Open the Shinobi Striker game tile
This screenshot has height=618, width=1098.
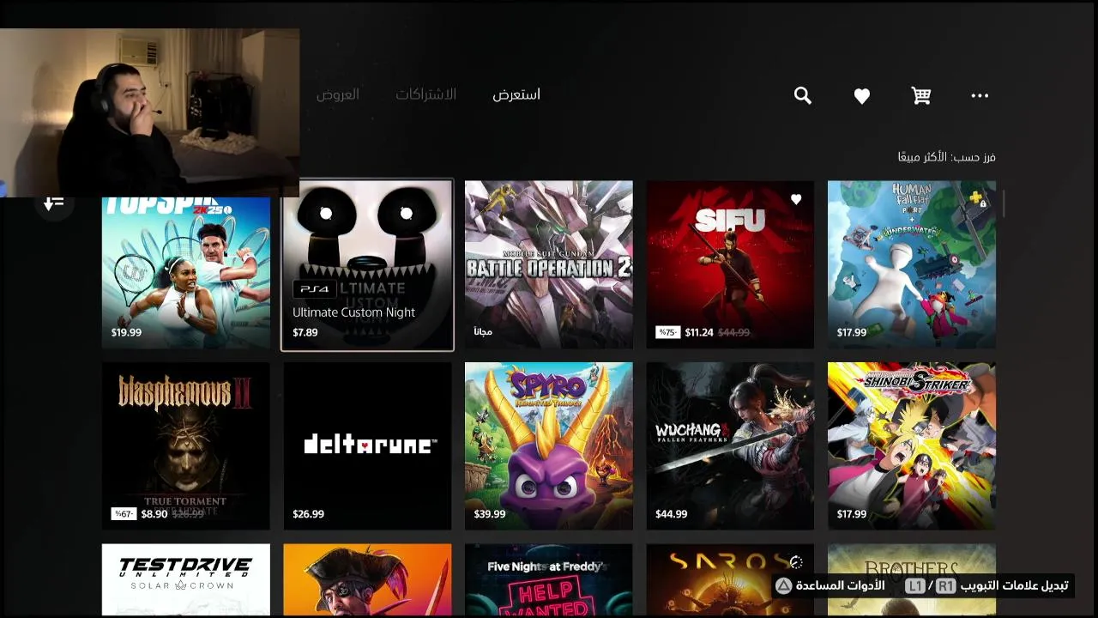[x=912, y=446]
